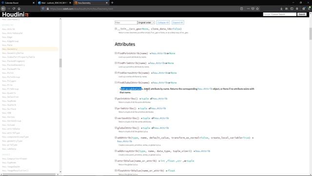
Task: Open the Original order dropdown
Action: 146,22
